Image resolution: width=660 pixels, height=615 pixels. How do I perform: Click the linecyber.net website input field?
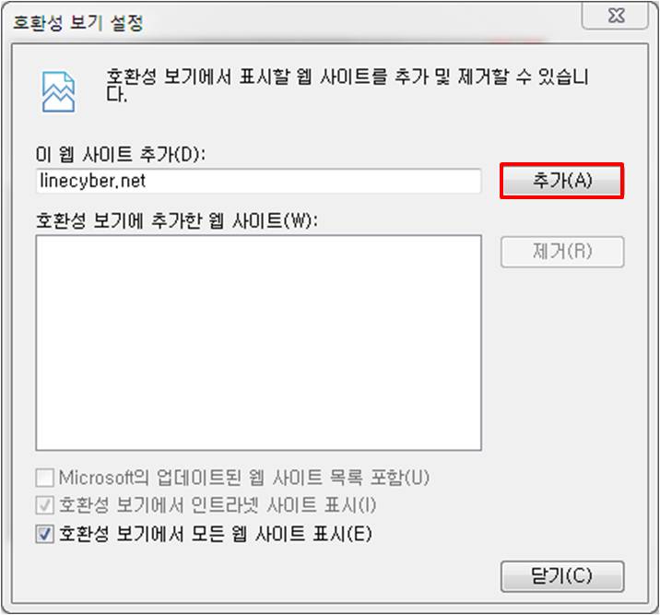tap(258, 181)
